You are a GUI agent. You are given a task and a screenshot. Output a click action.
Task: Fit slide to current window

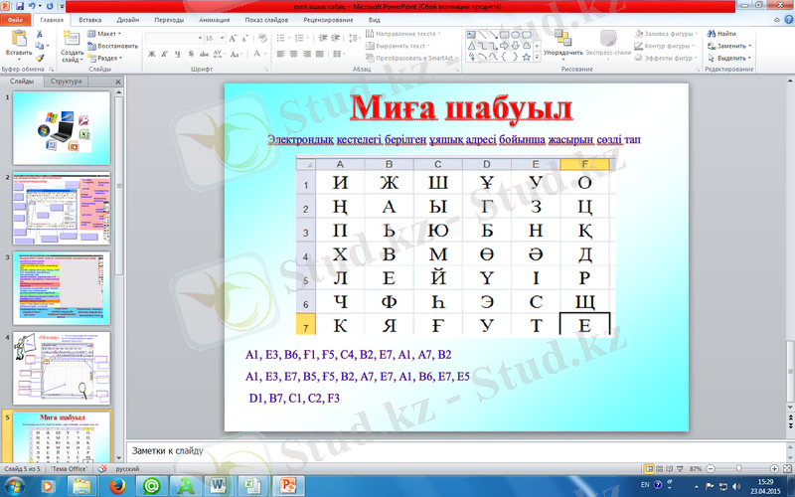(x=788, y=469)
